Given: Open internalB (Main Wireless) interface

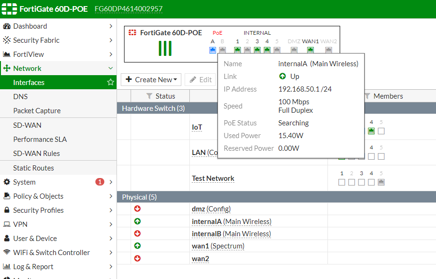Looking at the screenshot, I should (231, 234).
